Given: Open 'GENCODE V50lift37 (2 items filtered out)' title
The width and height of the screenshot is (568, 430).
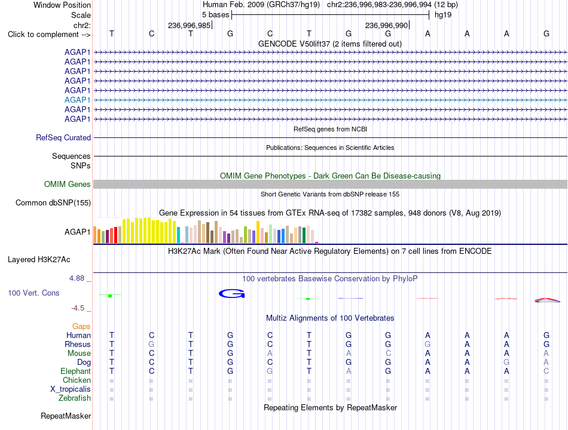Looking at the screenshot, I should tap(329, 44).
